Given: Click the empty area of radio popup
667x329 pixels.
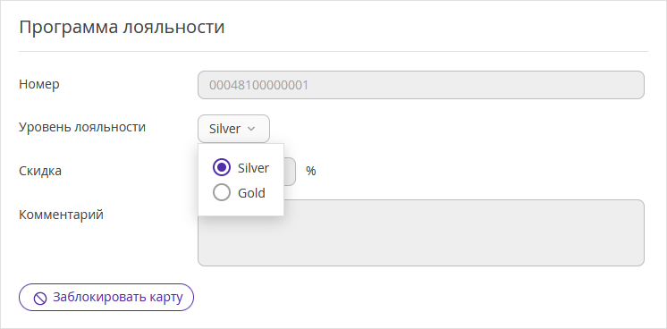Looking at the screenshot, I should click(x=241, y=208).
